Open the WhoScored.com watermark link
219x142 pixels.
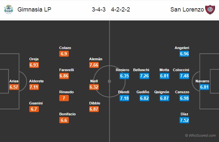tap(200, 135)
